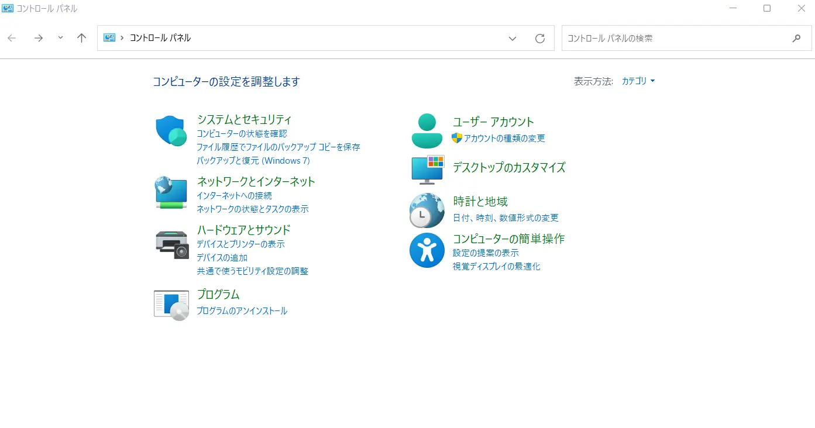The image size is (815, 428).
Task: Click the System and Security shield icon
Action: [x=171, y=131]
